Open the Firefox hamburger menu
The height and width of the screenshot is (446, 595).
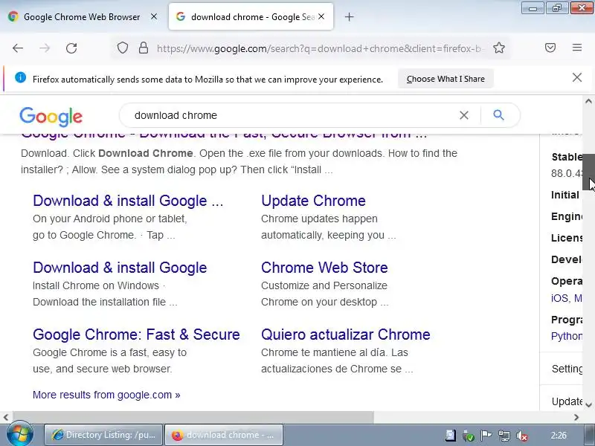point(577,48)
